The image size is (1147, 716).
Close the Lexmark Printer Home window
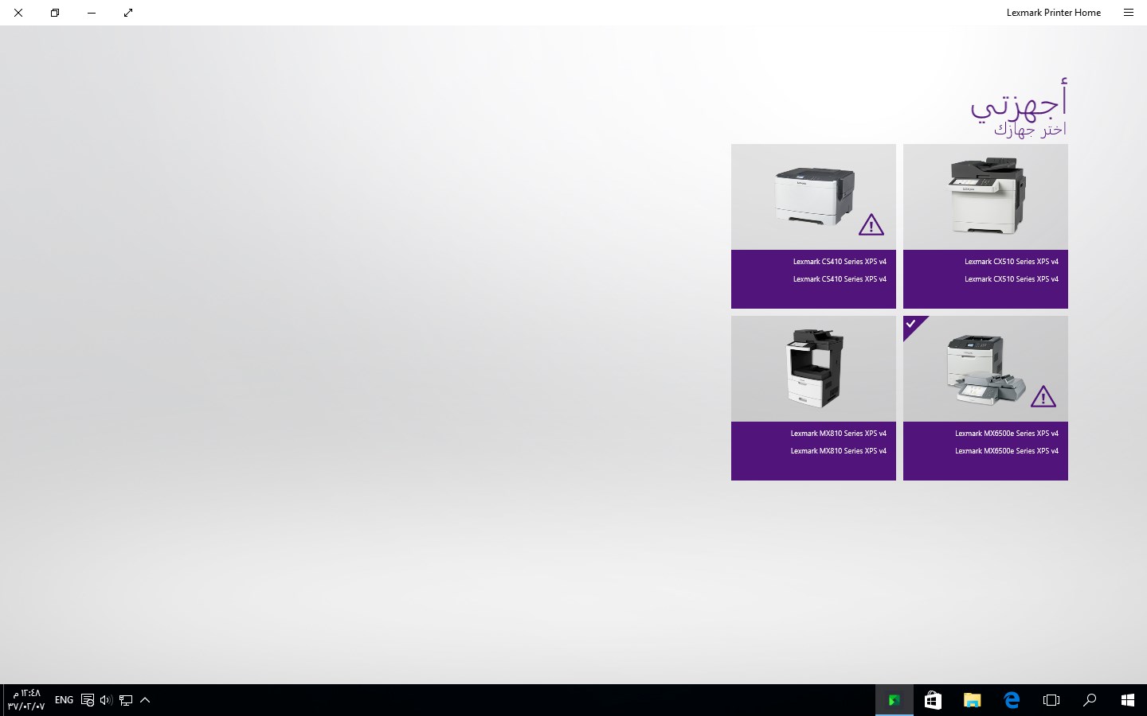(18, 13)
